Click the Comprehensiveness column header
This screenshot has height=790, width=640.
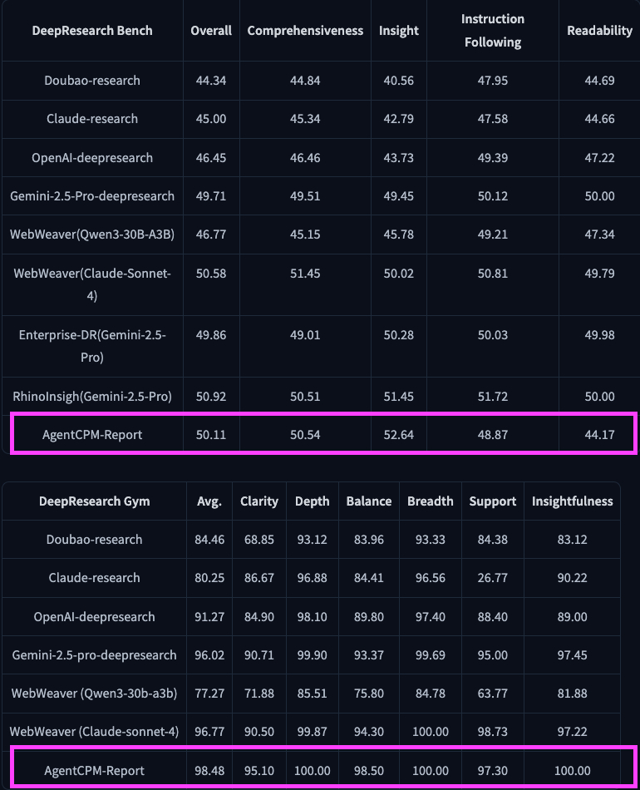(305, 31)
